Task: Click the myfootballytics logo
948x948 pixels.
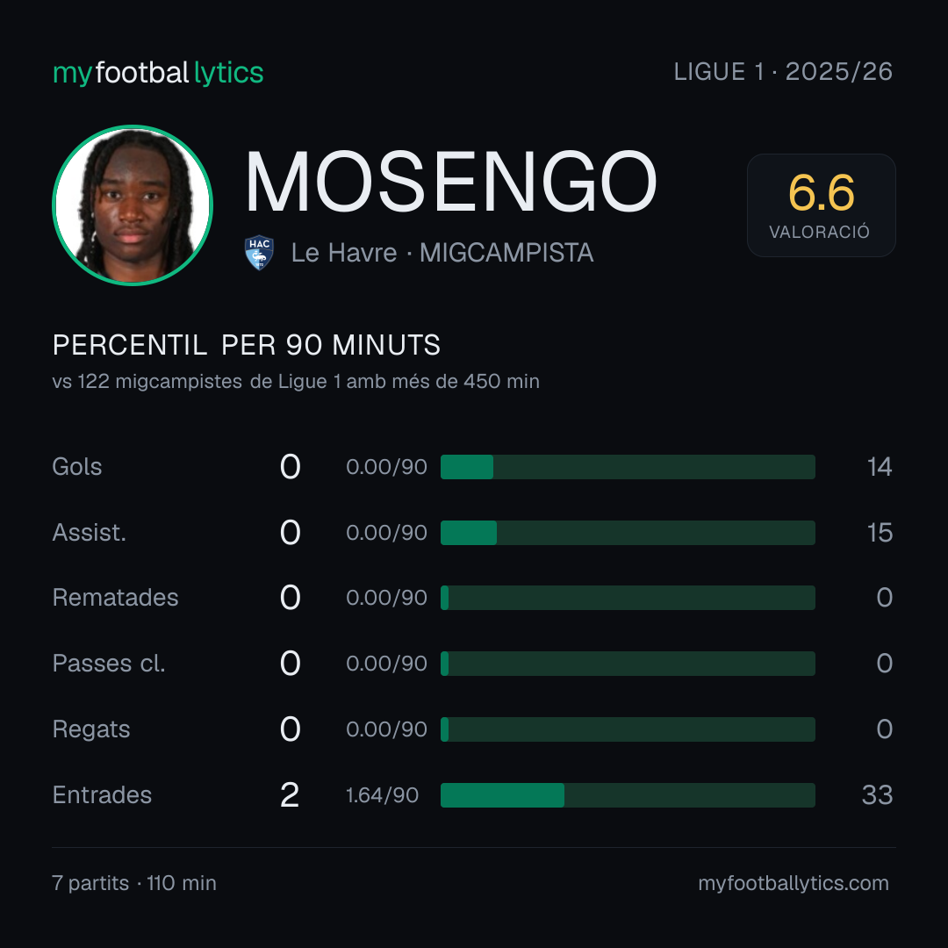Action: [x=158, y=73]
